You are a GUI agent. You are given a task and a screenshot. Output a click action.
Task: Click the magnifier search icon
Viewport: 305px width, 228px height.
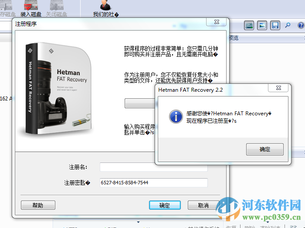click(x=288, y=25)
